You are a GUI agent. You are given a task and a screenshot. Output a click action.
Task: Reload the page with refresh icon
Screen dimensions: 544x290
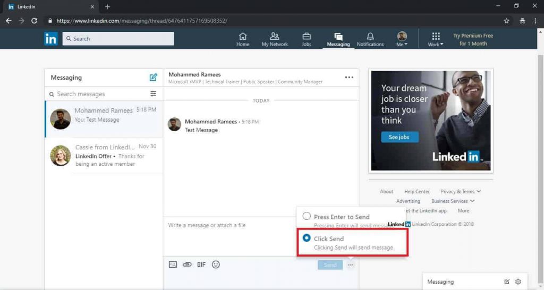tap(34, 21)
